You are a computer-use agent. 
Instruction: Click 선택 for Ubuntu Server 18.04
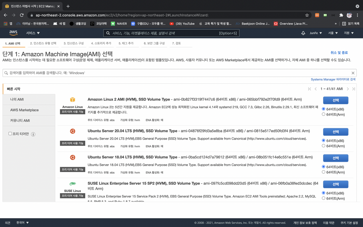(x=336, y=158)
